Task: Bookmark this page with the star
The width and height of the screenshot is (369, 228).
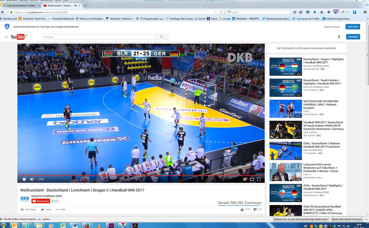Action: [295, 12]
